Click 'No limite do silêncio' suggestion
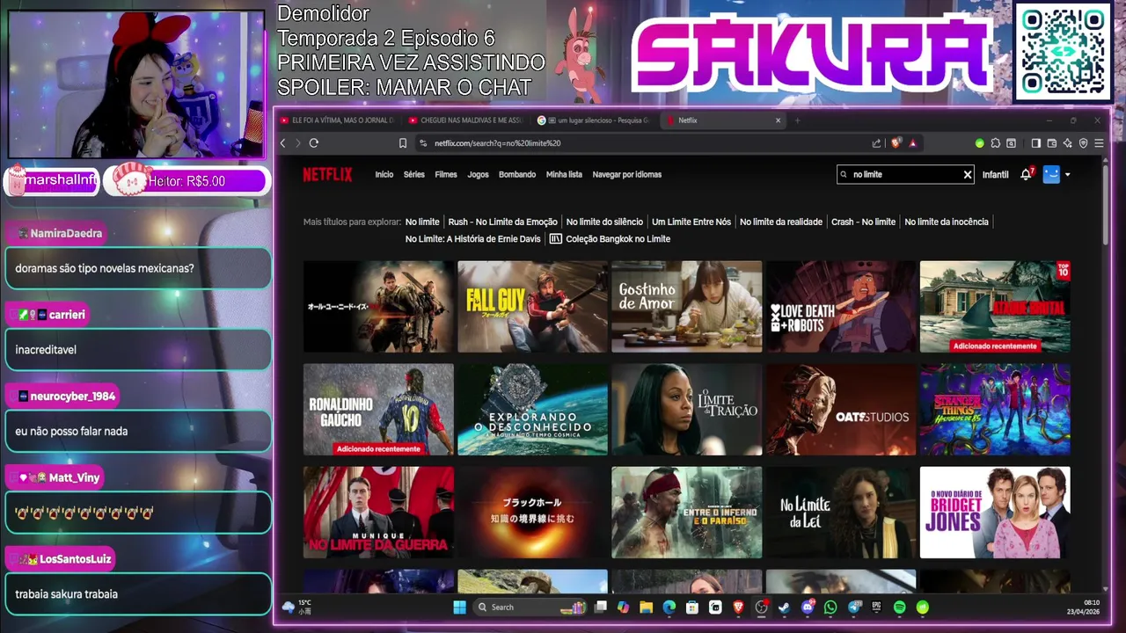Image resolution: width=1126 pixels, height=633 pixels. coord(604,222)
